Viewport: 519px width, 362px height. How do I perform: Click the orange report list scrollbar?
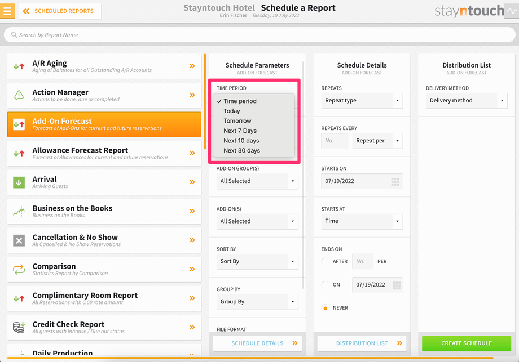coord(205,102)
